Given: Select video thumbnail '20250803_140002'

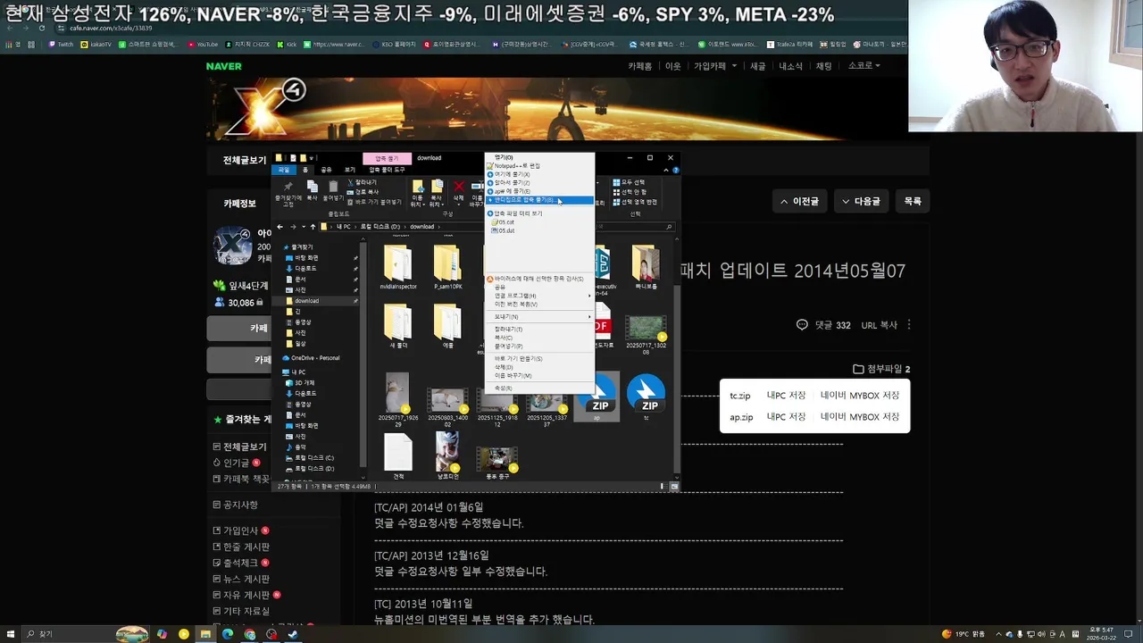Looking at the screenshot, I should point(447,407).
